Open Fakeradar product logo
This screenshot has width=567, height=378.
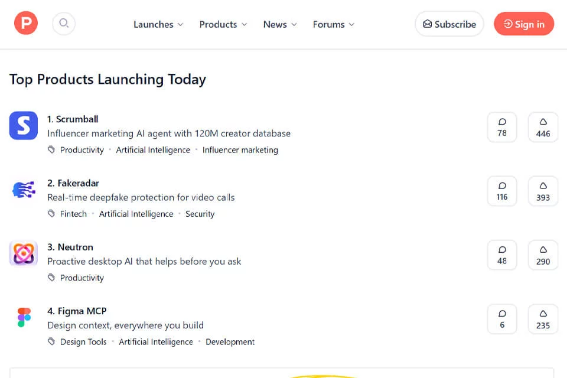pos(24,190)
